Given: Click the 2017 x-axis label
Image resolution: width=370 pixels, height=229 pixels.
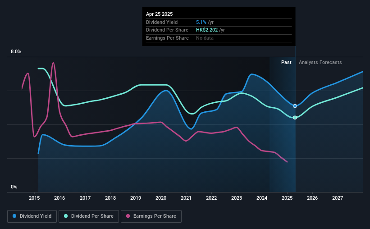Looking at the screenshot, I should [85, 198].
